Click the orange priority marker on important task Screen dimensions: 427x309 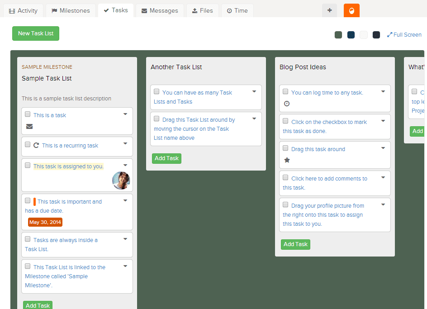pyautogui.click(x=34, y=202)
